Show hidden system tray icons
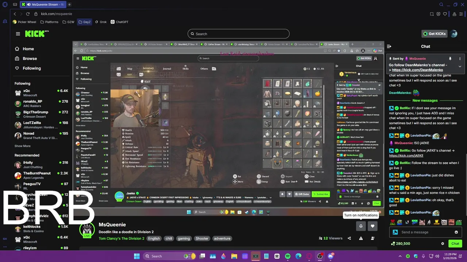467x262 pixels. click(x=400, y=256)
